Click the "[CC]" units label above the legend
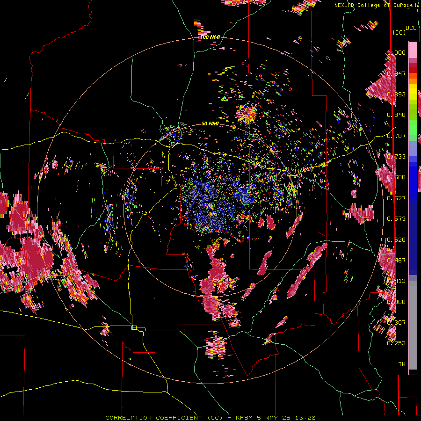Image resolution: width=421 pixels, height=421 pixels. click(x=399, y=32)
